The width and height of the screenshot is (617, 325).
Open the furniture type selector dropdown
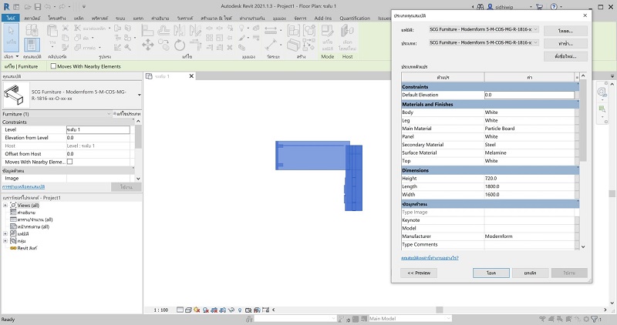(x=140, y=95)
